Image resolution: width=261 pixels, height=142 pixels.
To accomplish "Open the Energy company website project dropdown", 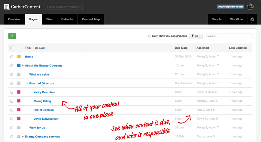I will 64,6.
